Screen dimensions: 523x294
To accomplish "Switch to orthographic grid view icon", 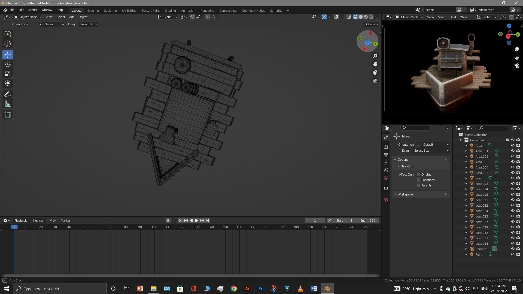I will point(375,81).
